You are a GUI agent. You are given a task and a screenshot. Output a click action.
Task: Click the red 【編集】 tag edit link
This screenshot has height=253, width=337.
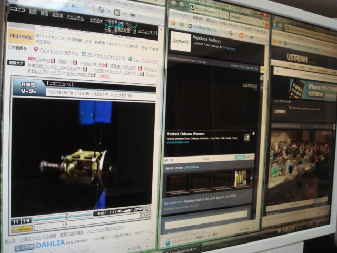pos(104,76)
